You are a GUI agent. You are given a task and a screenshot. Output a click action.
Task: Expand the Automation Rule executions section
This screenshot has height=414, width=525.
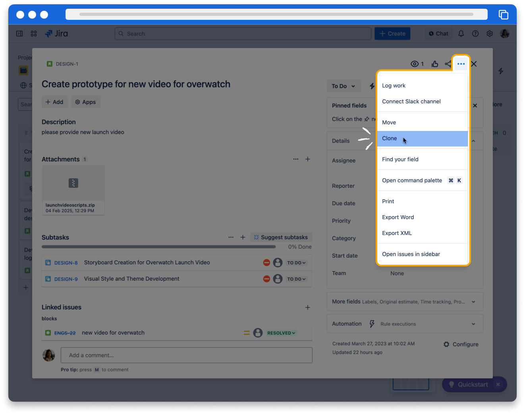pos(405,324)
